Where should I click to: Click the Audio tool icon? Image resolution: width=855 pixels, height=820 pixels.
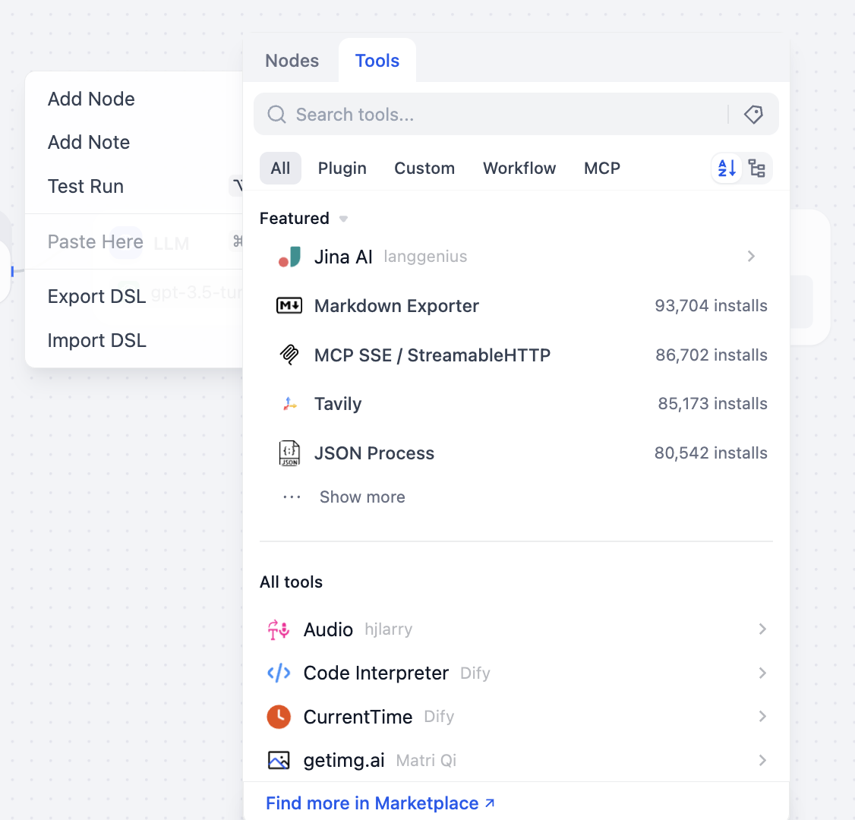(x=279, y=629)
